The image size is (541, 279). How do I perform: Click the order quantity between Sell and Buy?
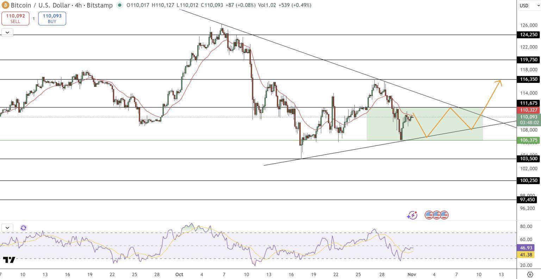[x=34, y=19]
